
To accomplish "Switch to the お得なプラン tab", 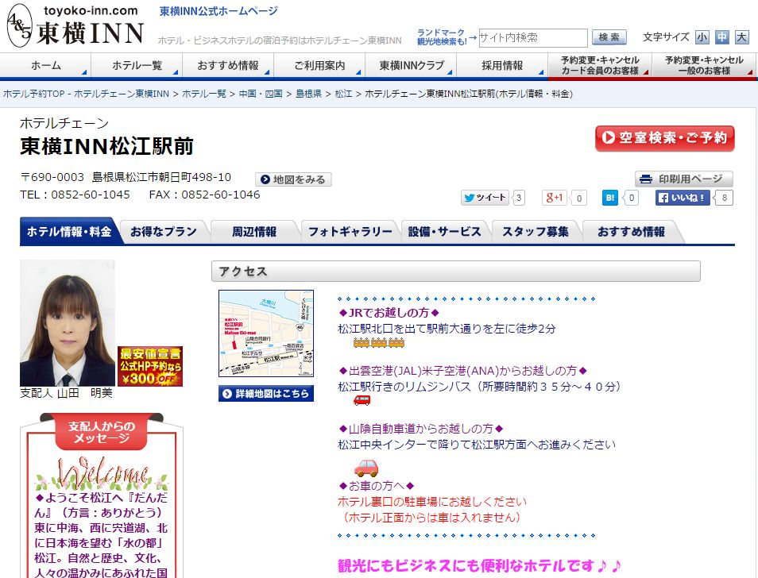I will click(x=164, y=232).
